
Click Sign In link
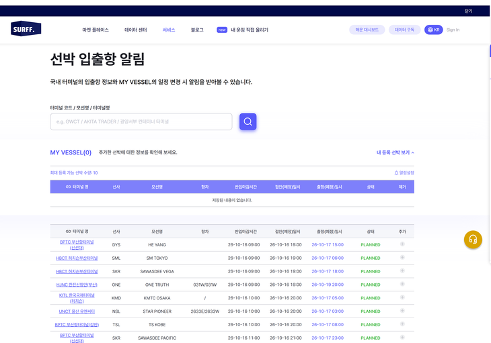tap(453, 30)
